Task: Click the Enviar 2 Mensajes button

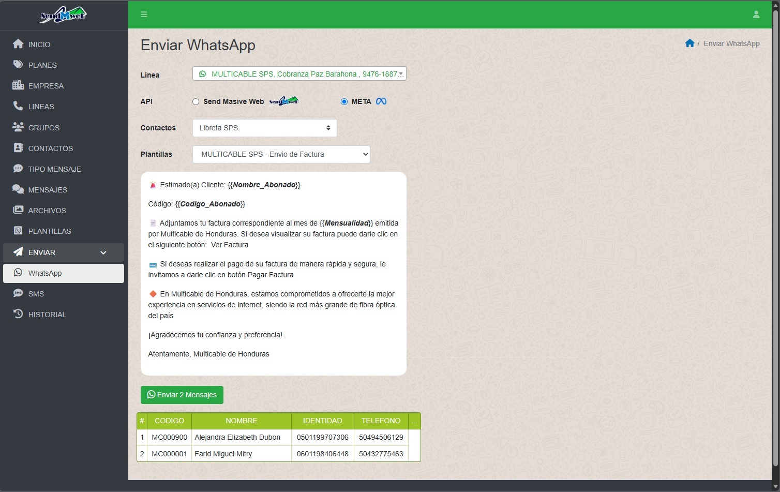Action: (x=182, y=395)
